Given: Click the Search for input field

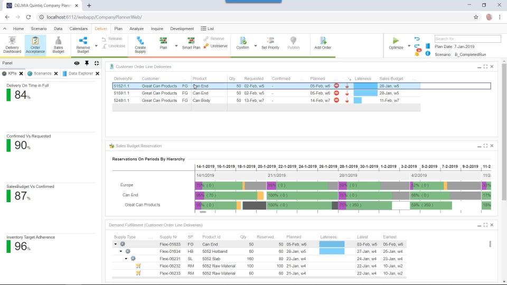Looking at the screenshot, I should coord(467,39).
